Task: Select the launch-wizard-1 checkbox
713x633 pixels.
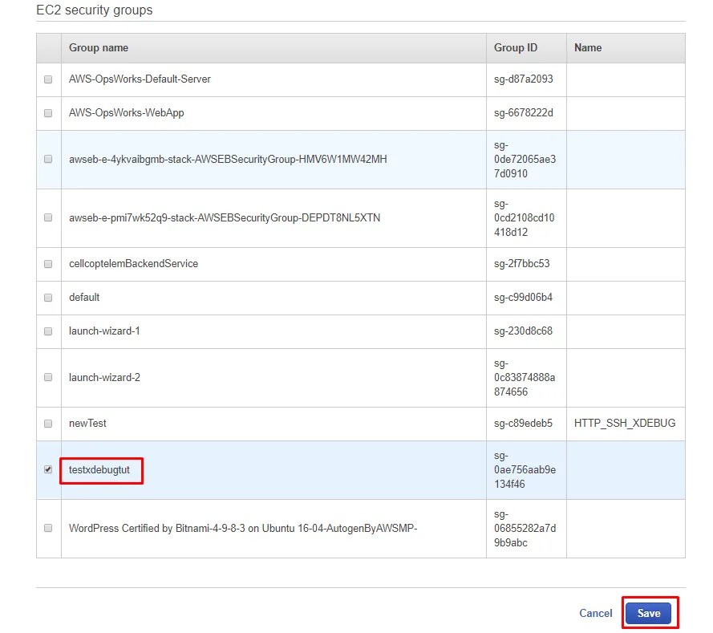Action: click(x=48, y=331)
